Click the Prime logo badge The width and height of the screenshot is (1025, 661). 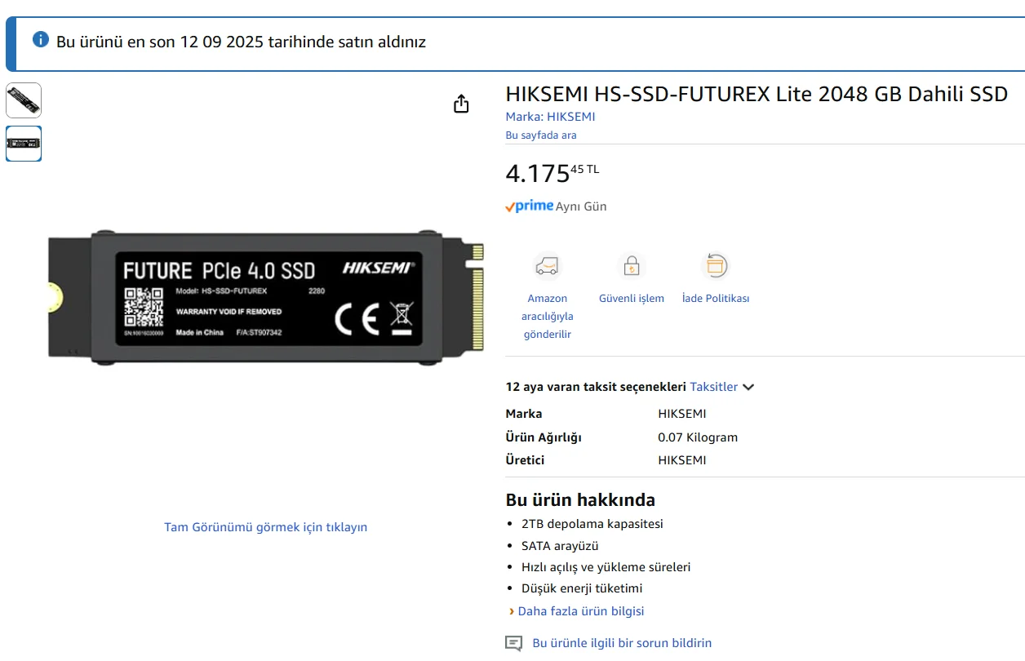pyautogui.click(x=529, y=206)
